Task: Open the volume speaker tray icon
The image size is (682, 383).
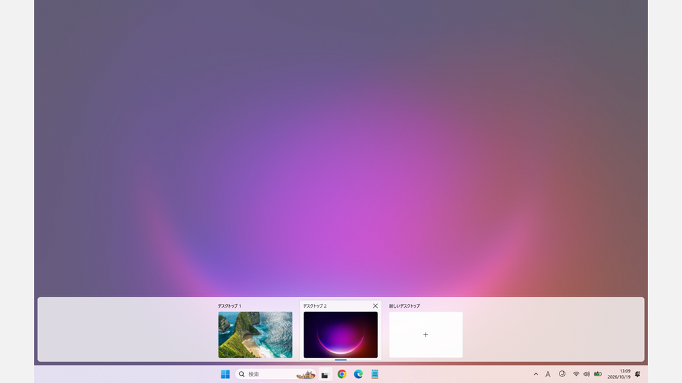Action: click(x=586, y=374)
